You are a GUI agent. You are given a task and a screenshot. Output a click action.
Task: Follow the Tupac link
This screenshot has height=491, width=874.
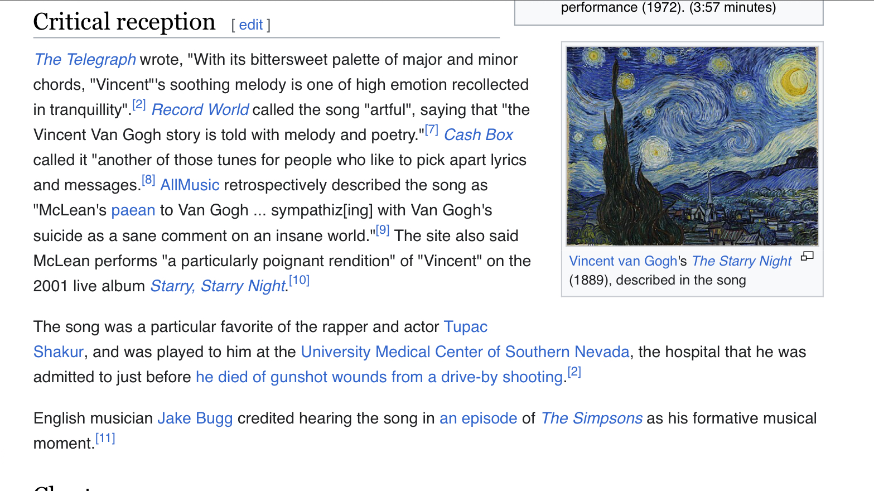[x=465, y=327]
